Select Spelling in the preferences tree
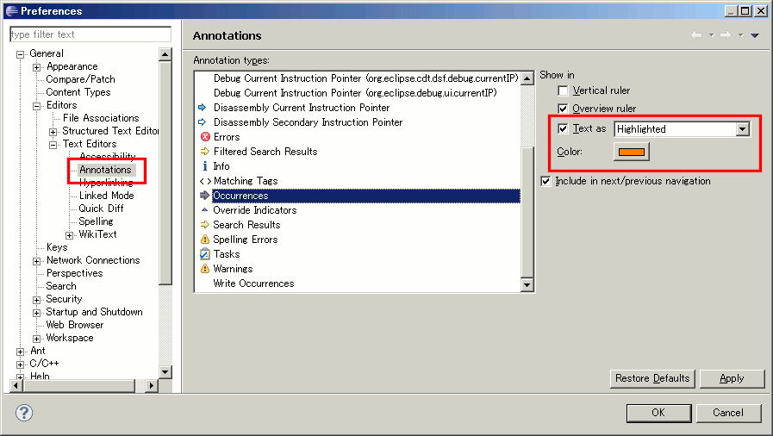Viewport: 773px width, 436px height. (96, 221)
